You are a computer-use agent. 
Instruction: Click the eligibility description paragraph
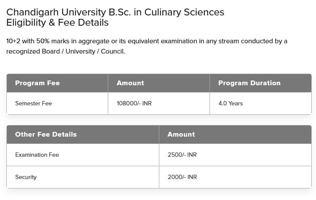point(146,46)
